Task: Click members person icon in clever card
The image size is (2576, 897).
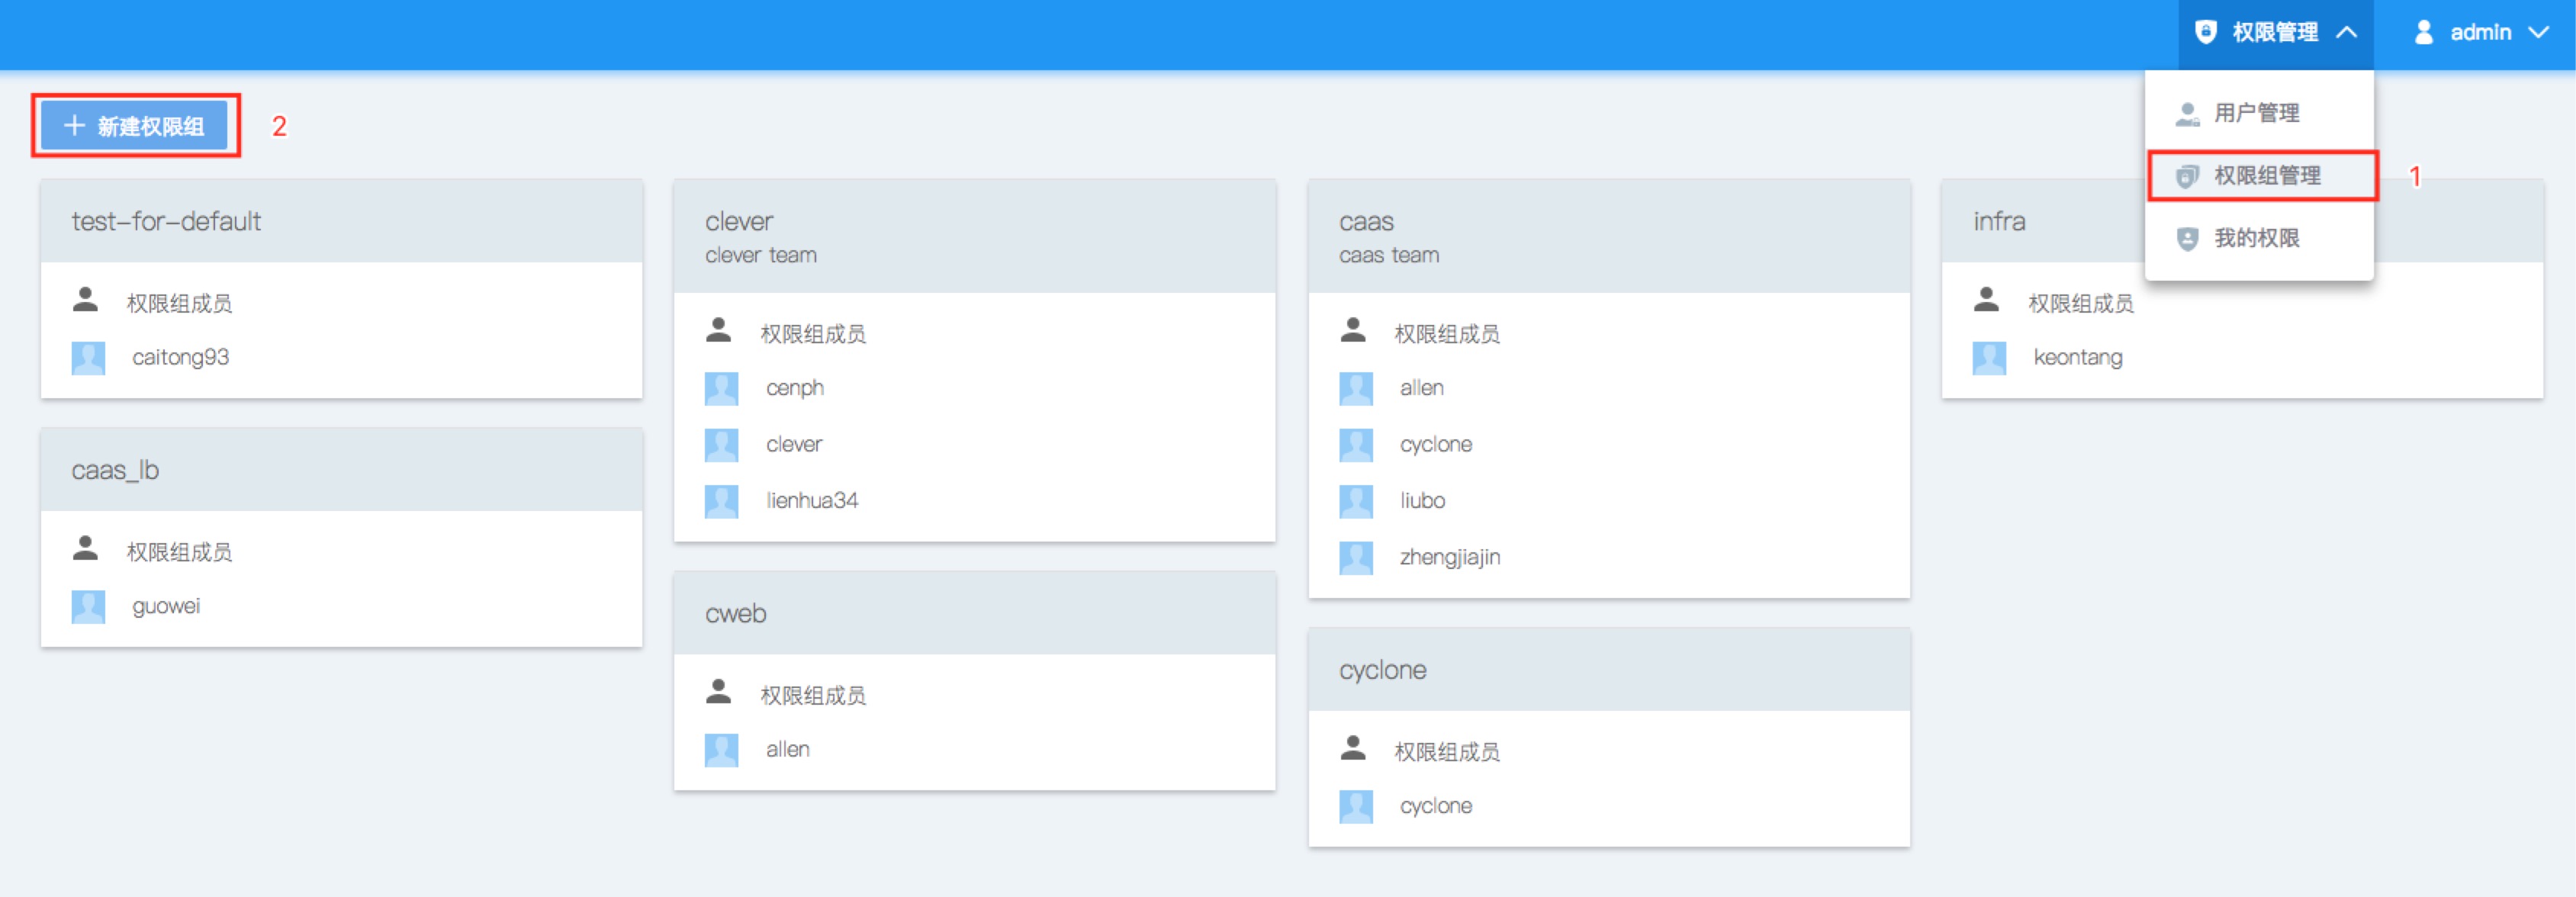Action: point(719,330)
